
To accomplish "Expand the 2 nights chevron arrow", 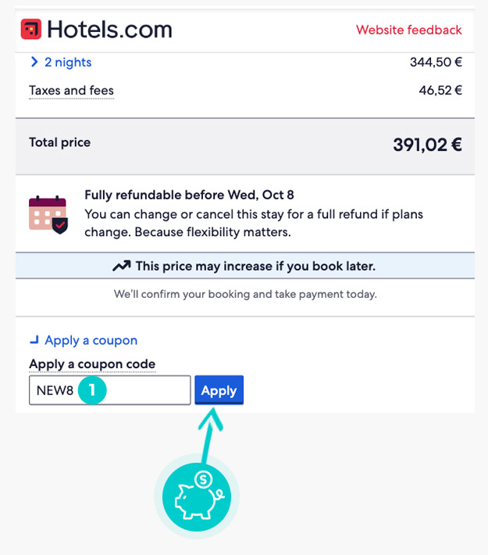I will pos(34,62).
